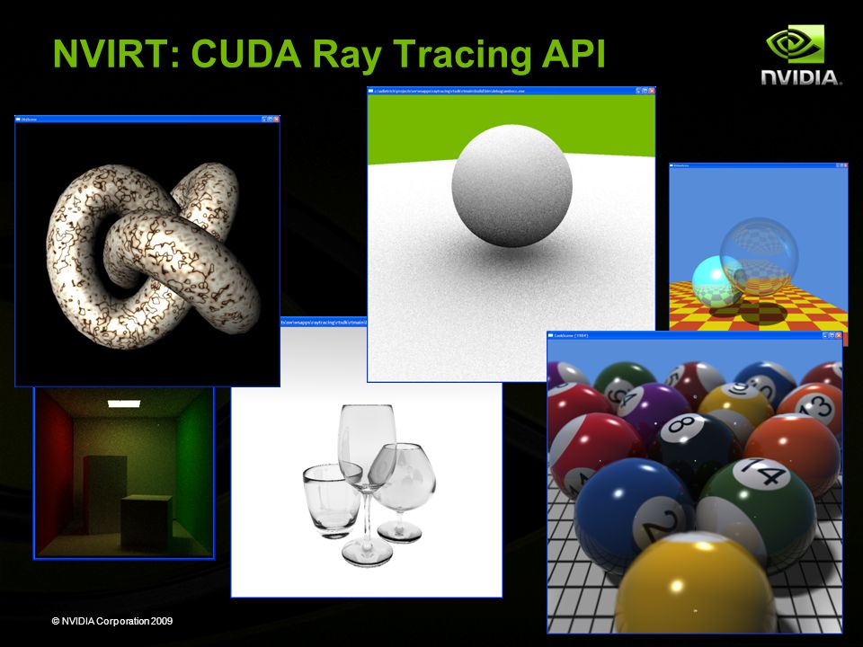Select the white sphere ambient occlusion window
The width and height of the screenshot is (863, 647).
click(x=512, y=236)
